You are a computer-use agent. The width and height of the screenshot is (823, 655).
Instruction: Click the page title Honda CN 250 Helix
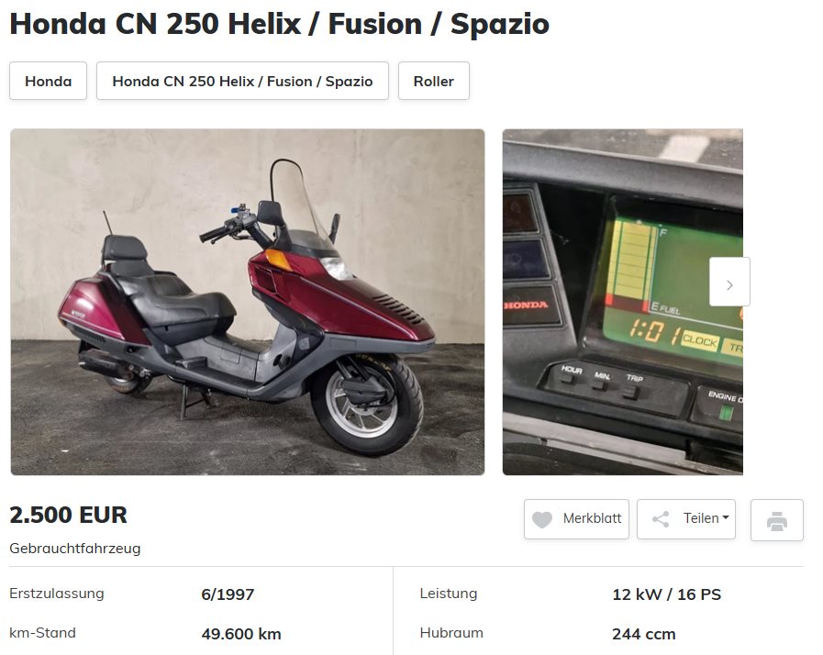pyautogui.click(x=279, y=24)
